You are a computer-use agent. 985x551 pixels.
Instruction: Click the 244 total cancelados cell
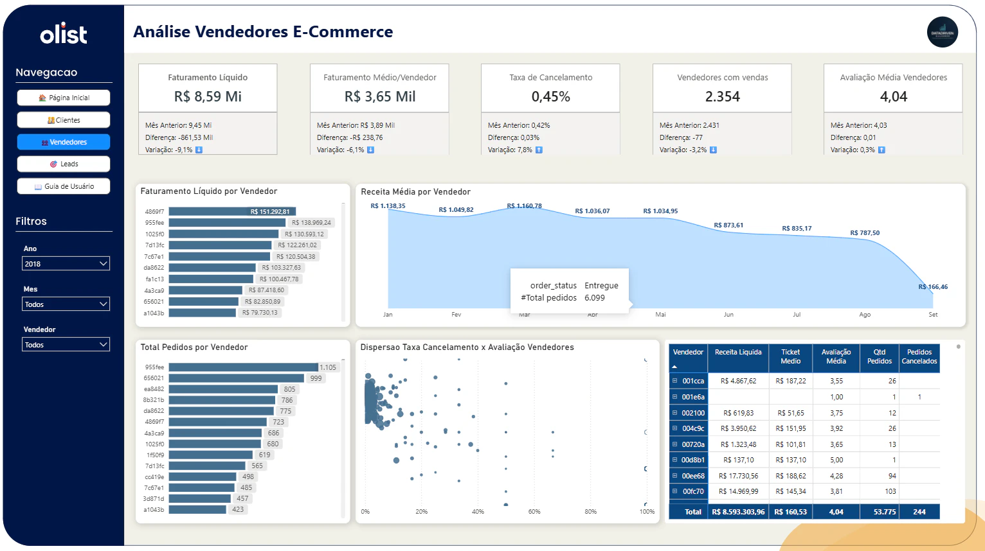(919, 512)
